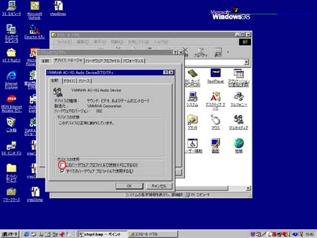Open the Accessibility wheelchair icon
The height and width of the screenshot is (238, 317).
(193, 143)
